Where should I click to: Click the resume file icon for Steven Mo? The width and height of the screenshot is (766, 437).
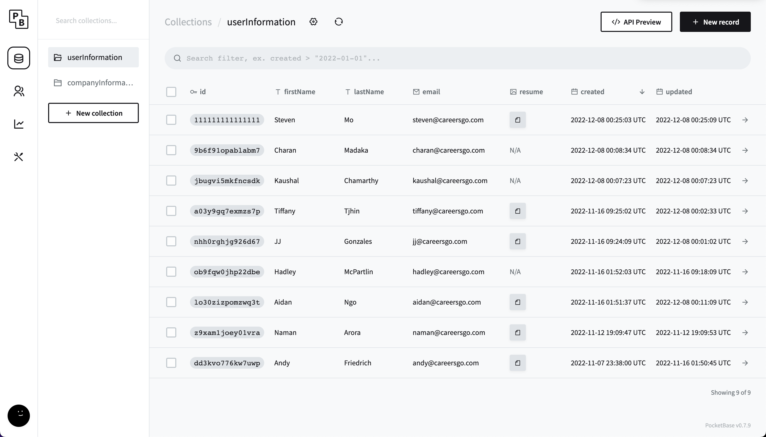tap(517, 119)
